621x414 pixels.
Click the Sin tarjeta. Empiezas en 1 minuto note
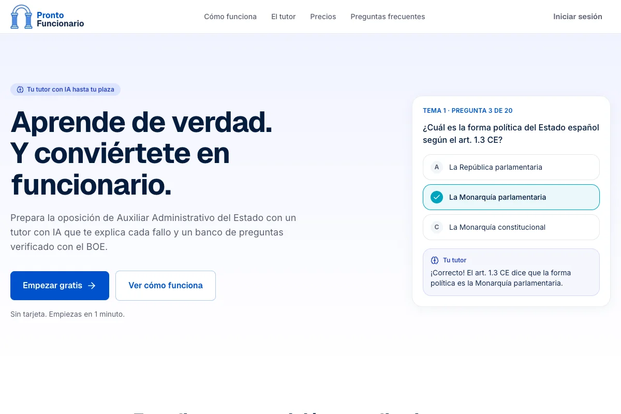click(67, 314)
